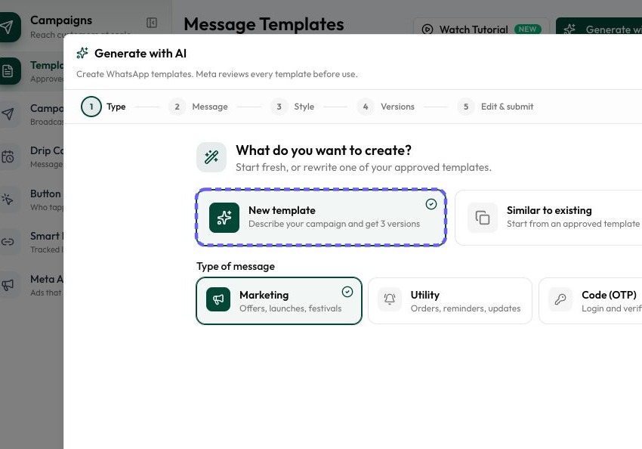
Task: Click the sidebar collapse icon beside Campaigns header
Action: point(152,23)
